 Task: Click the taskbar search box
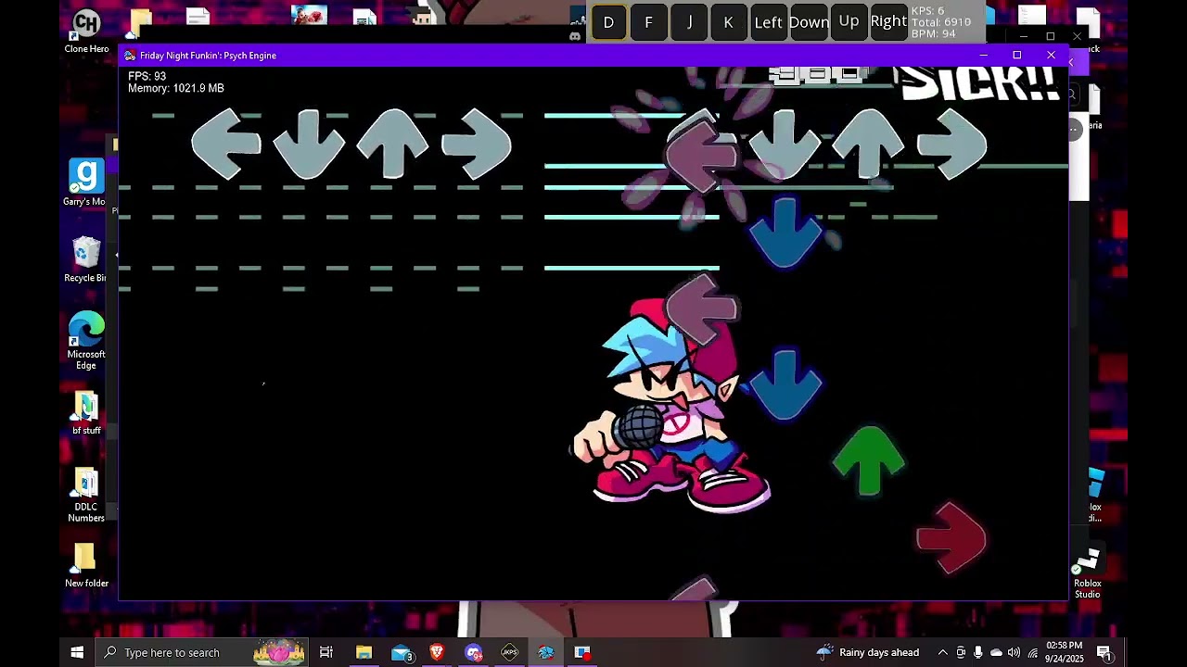pos(202,652)
